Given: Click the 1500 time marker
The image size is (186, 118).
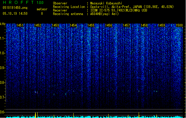Looking at the screenshot, I should coord(179,25).
